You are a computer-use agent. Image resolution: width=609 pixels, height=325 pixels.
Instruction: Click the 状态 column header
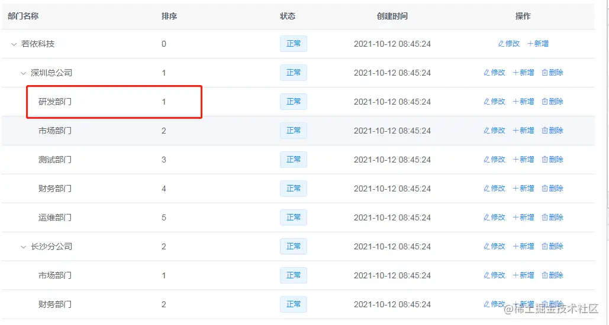click(288, 17)
